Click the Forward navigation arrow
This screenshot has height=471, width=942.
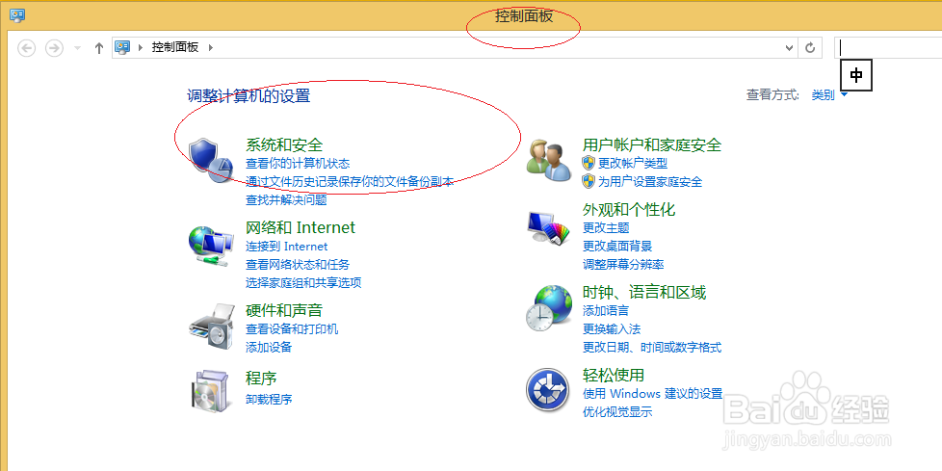pyautogui.click(x=55, y=47)
